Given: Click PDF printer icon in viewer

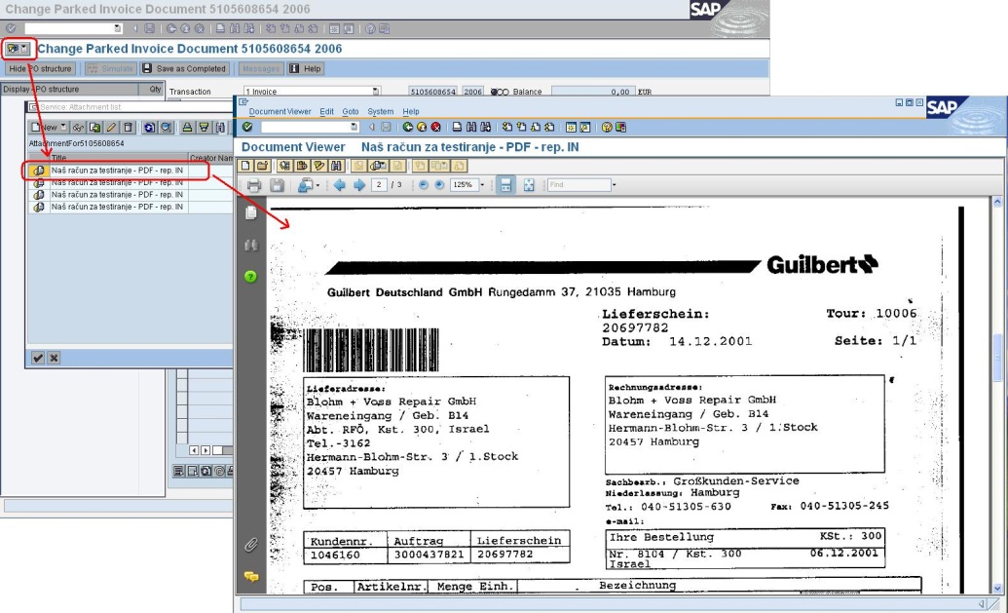Looking at the screenshot, I should [x=254, y=185].
